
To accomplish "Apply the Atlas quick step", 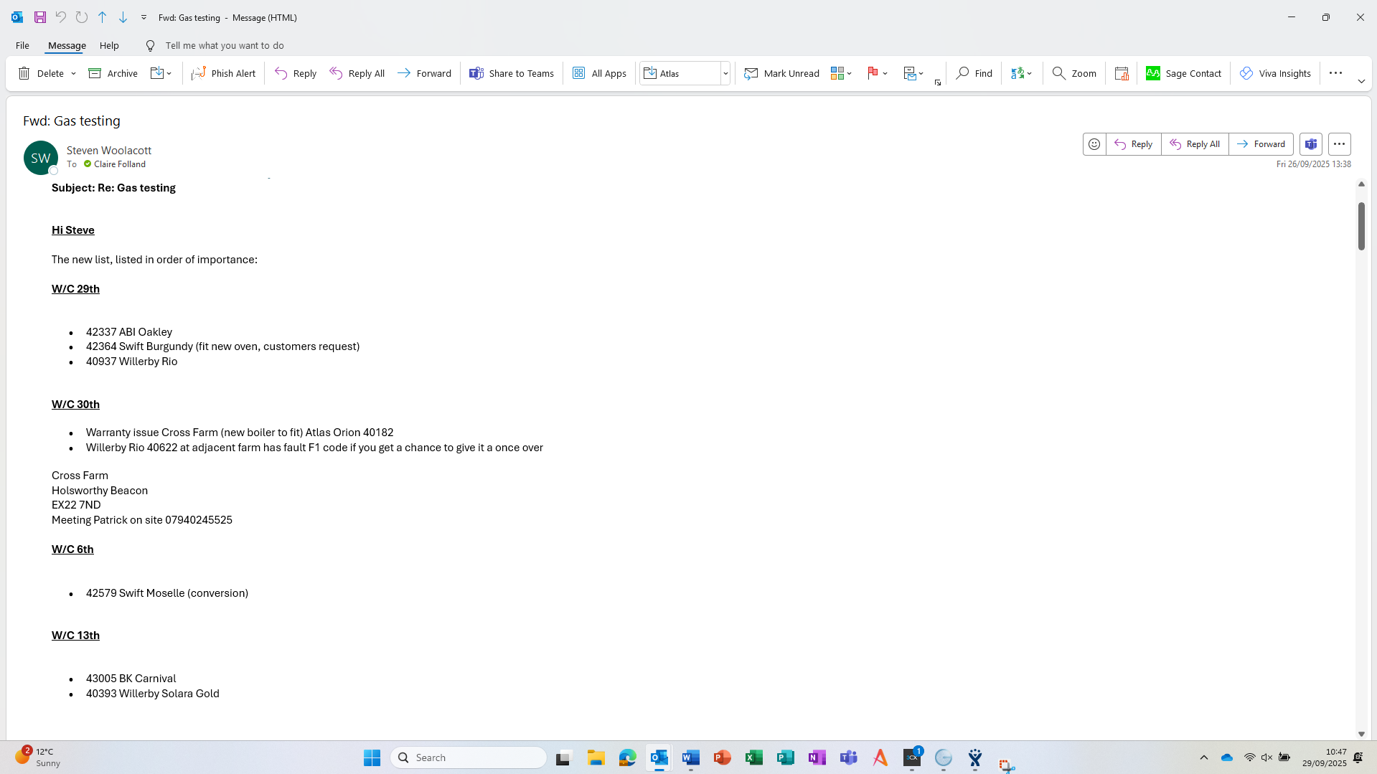I will [x=680, y=73].
